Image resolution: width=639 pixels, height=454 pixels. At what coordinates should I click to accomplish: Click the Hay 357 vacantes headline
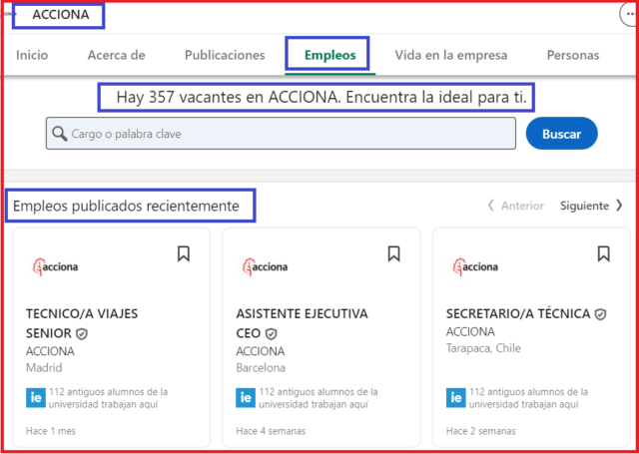pyautogui.click(x=321, y=98)
